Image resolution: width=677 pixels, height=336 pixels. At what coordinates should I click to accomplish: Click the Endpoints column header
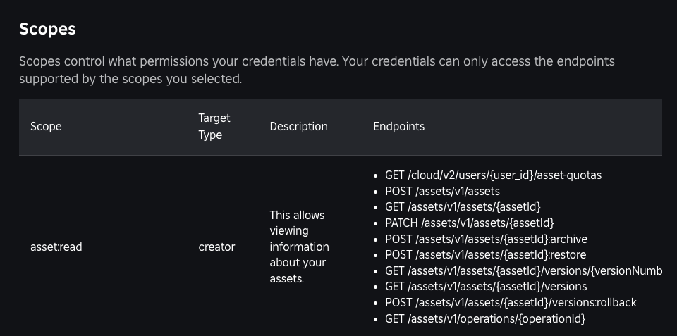pyautogui.click(x=398, y=127)
